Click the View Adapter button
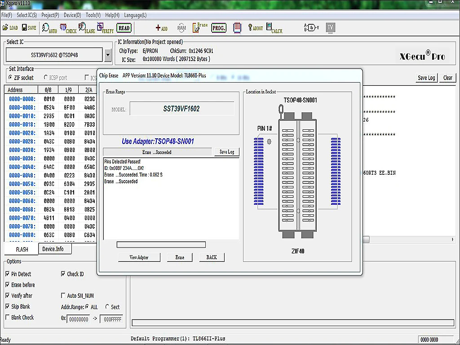Viewport: 460px width, 345px height. pos(139,257)
